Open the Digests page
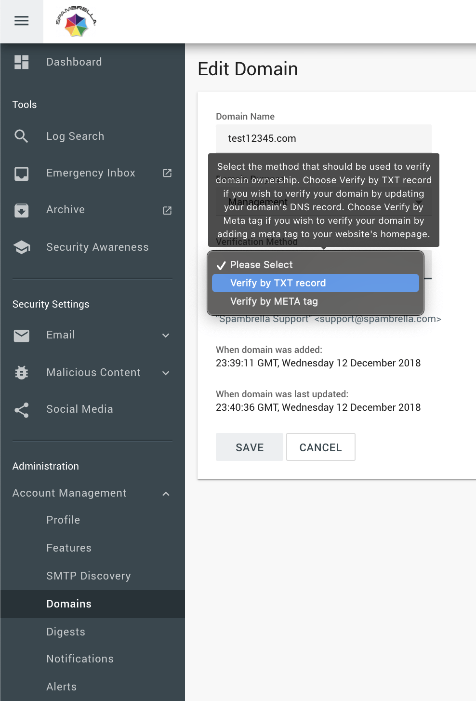This screenshot has width=476, height=701. pos(66,632)
